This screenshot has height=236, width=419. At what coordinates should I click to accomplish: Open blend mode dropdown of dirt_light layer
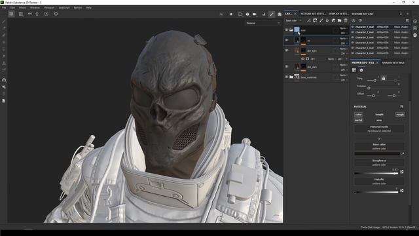click(x=343, y=49)
